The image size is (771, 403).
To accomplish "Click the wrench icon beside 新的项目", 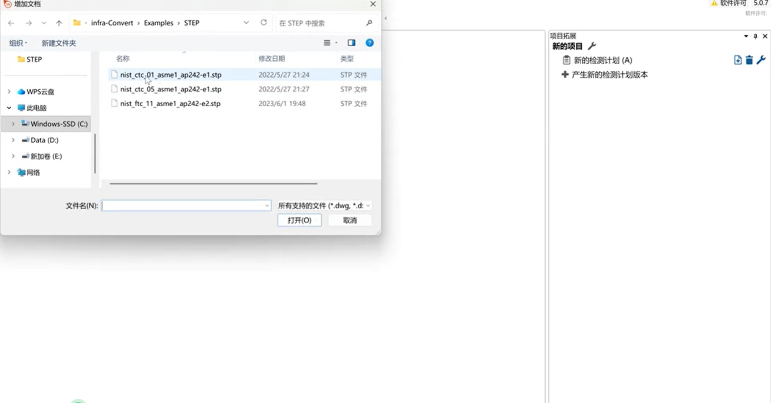I will coord(592,46).
